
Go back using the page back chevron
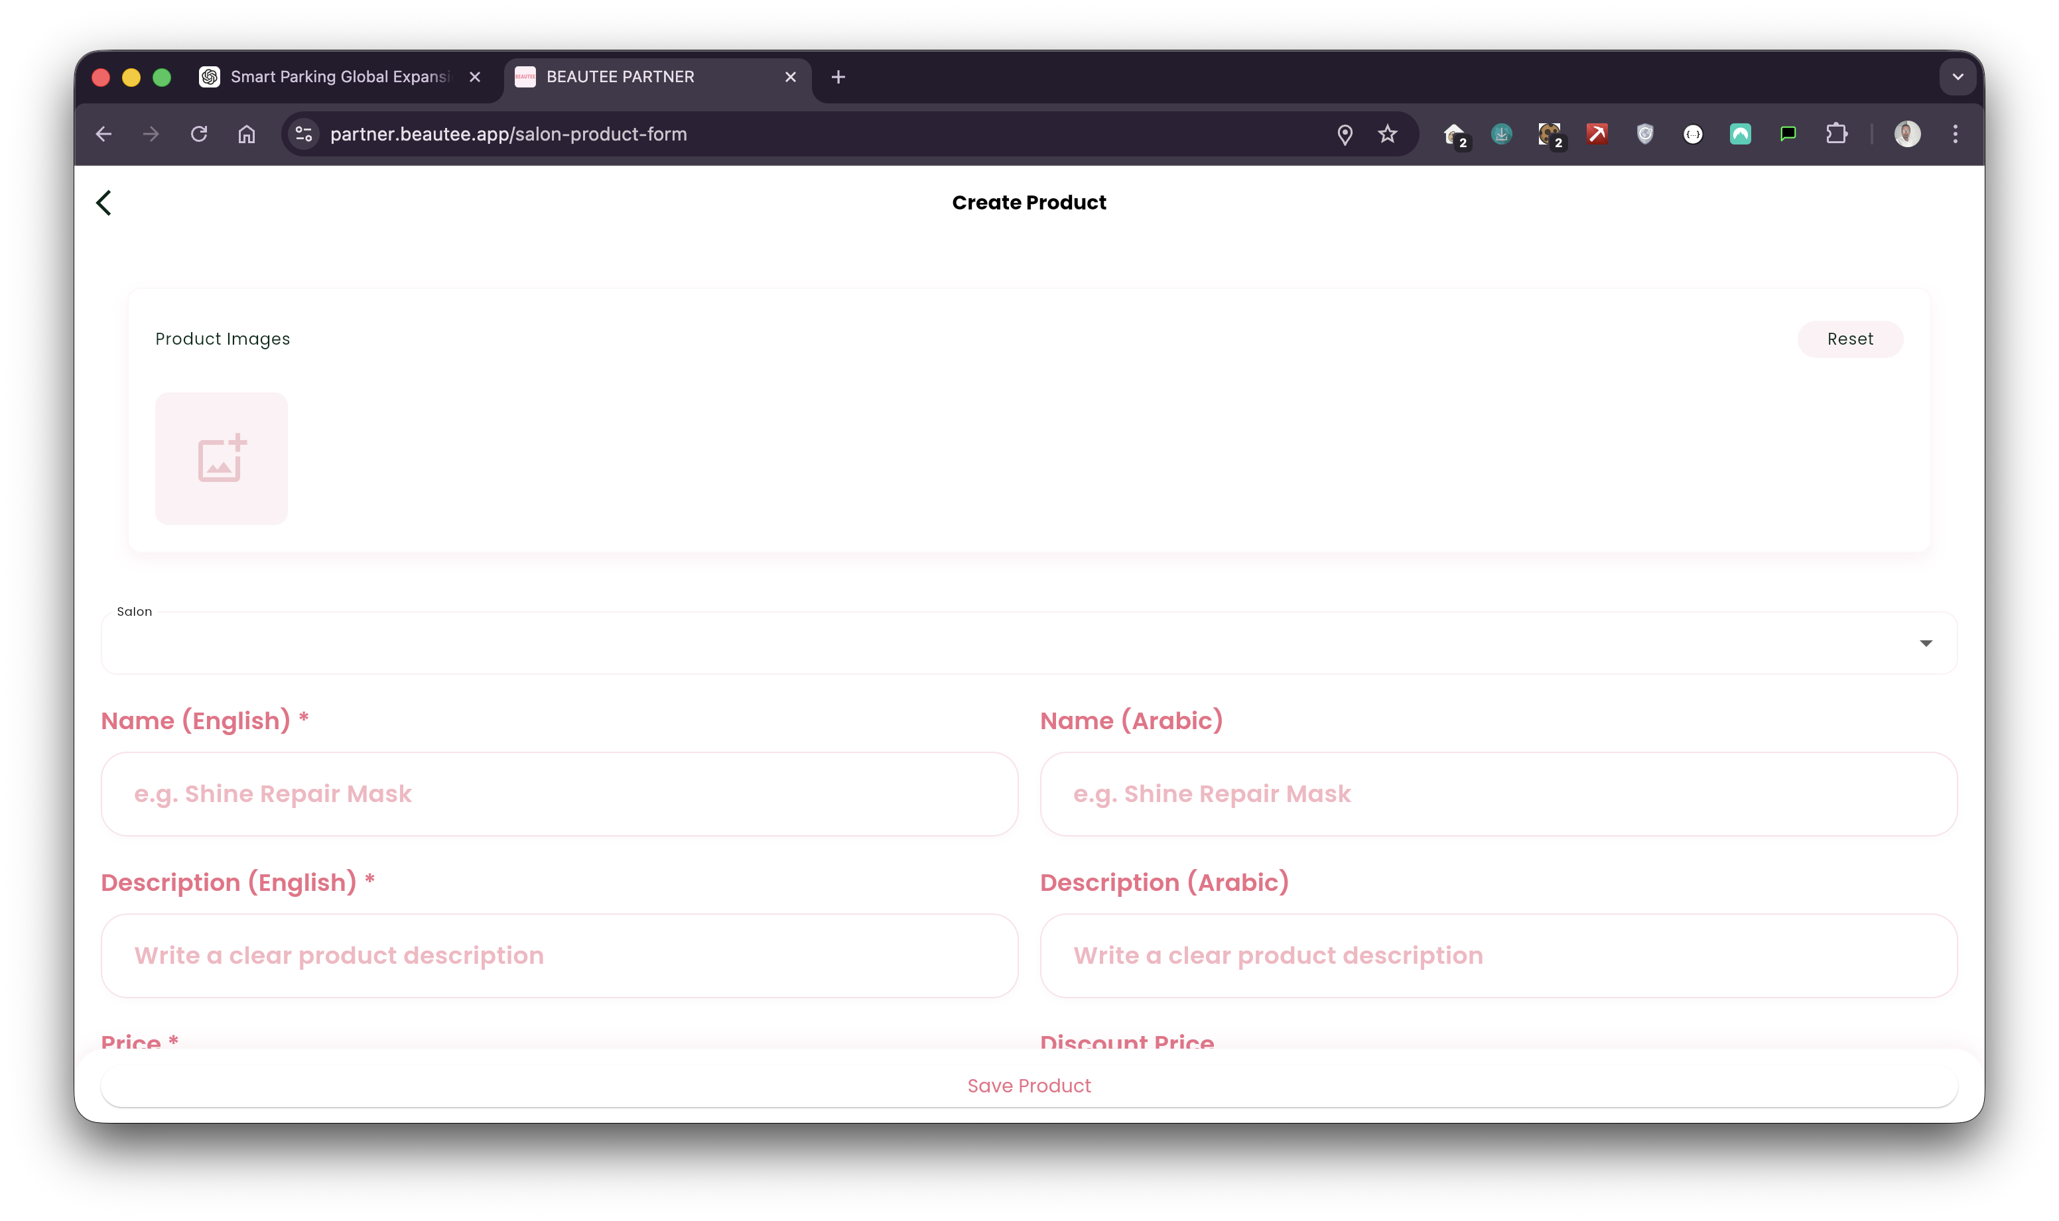point(103,202)
